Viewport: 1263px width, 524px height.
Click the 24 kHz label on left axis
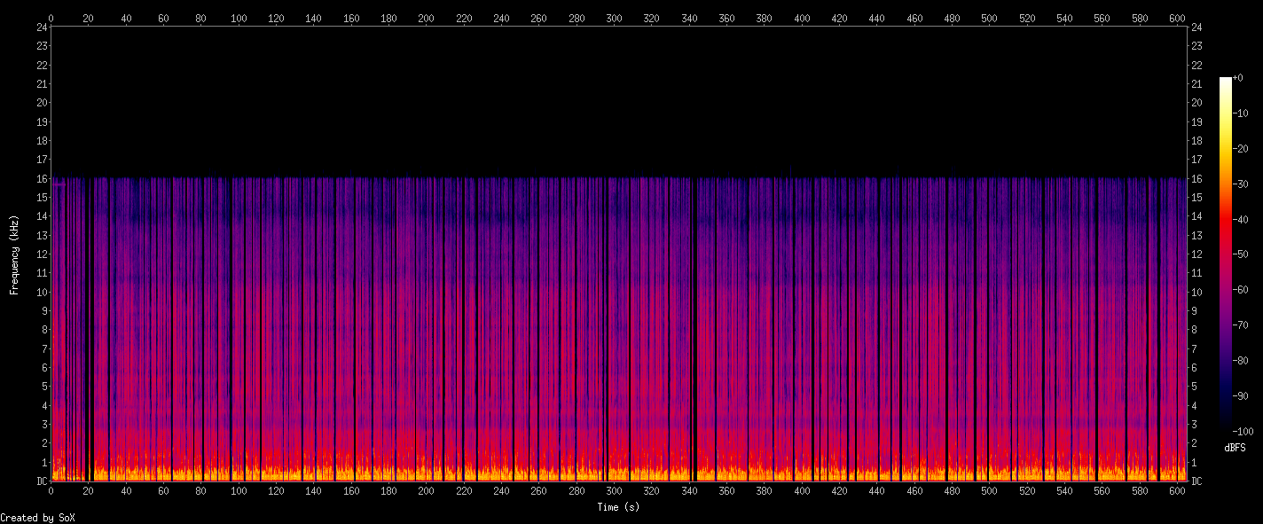[x=41, y=27]
